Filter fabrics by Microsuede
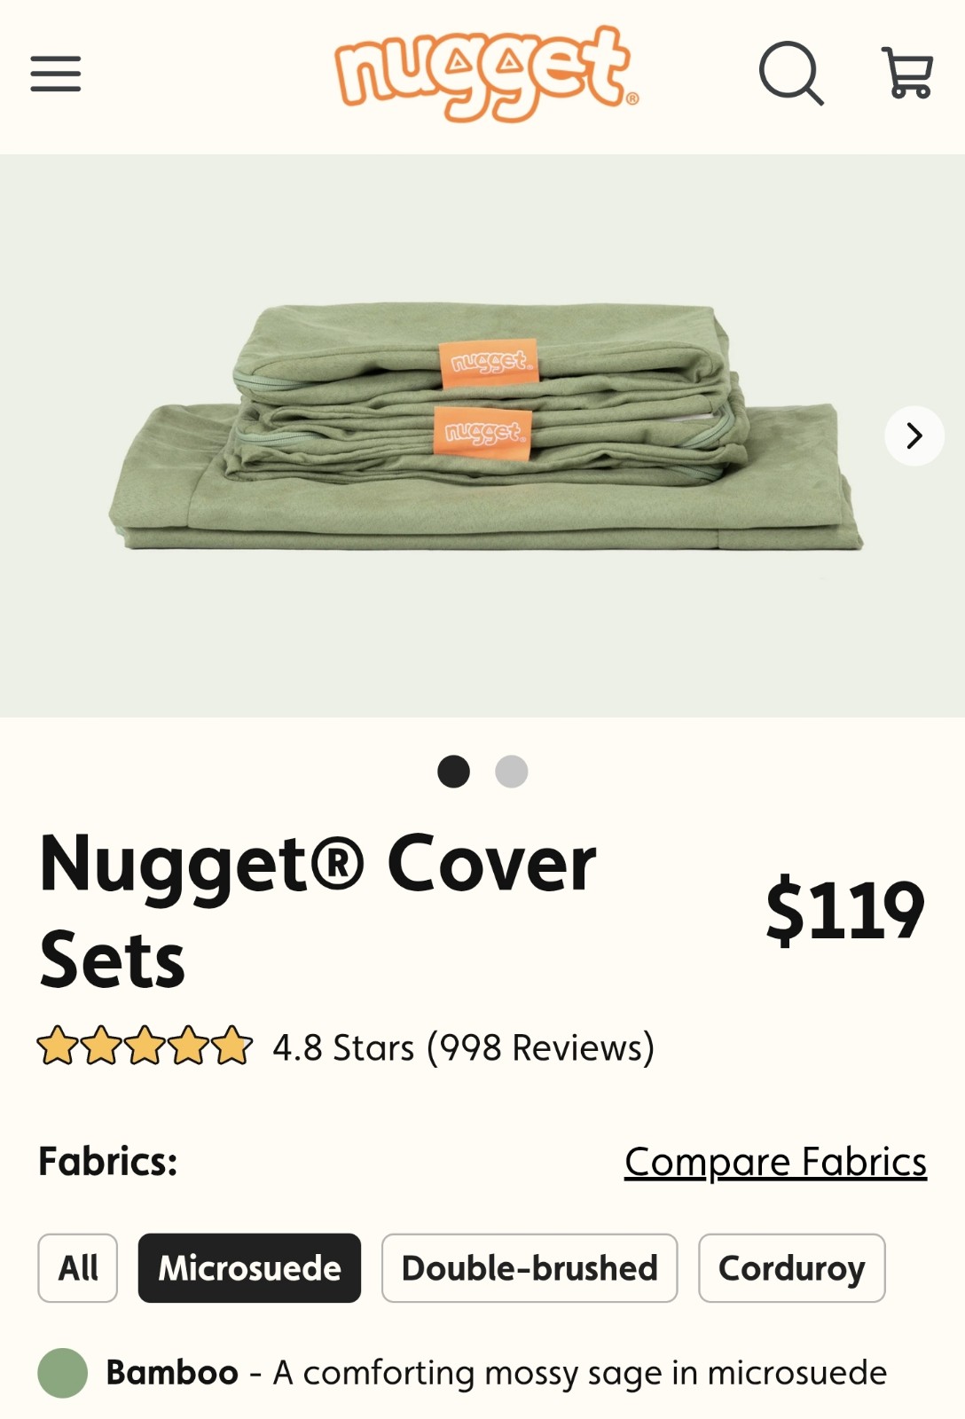This screenshot has width=965, height=1419. pos(249,1268)
